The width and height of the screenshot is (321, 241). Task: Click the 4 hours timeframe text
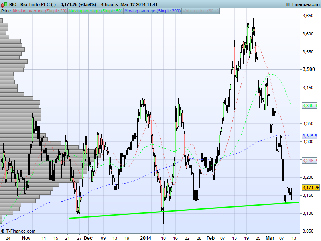[109, 4]
